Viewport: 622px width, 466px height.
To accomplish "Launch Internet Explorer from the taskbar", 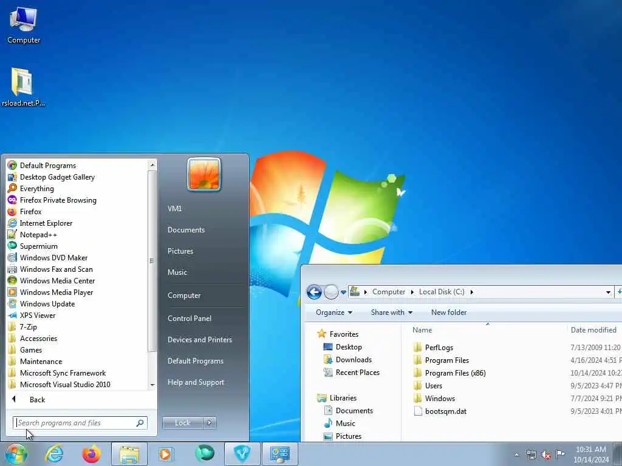I will click(54, 454).
